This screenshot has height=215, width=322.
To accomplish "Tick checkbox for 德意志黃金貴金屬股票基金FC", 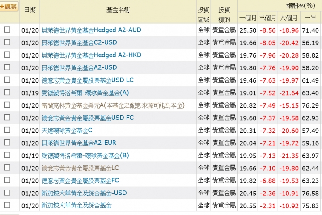I will click(x=8, y=180).
